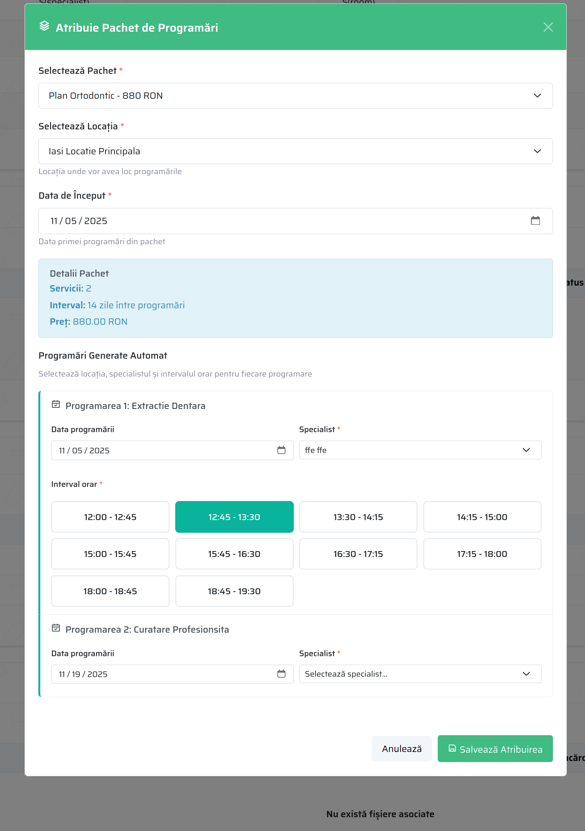The image size is (585, 831).
Task: Select the 12:00 - 12:45 time slot
Action: click(110, 517)
